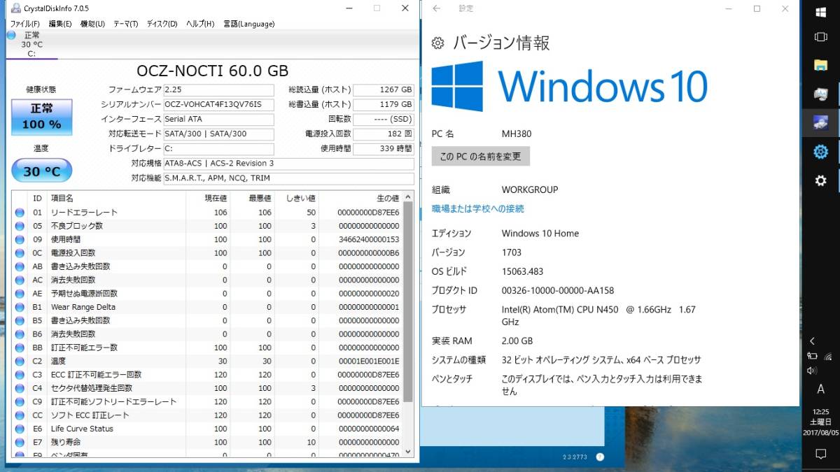
Task: Sort by the 生の値 column header
Action: click(x=360, y=199)
